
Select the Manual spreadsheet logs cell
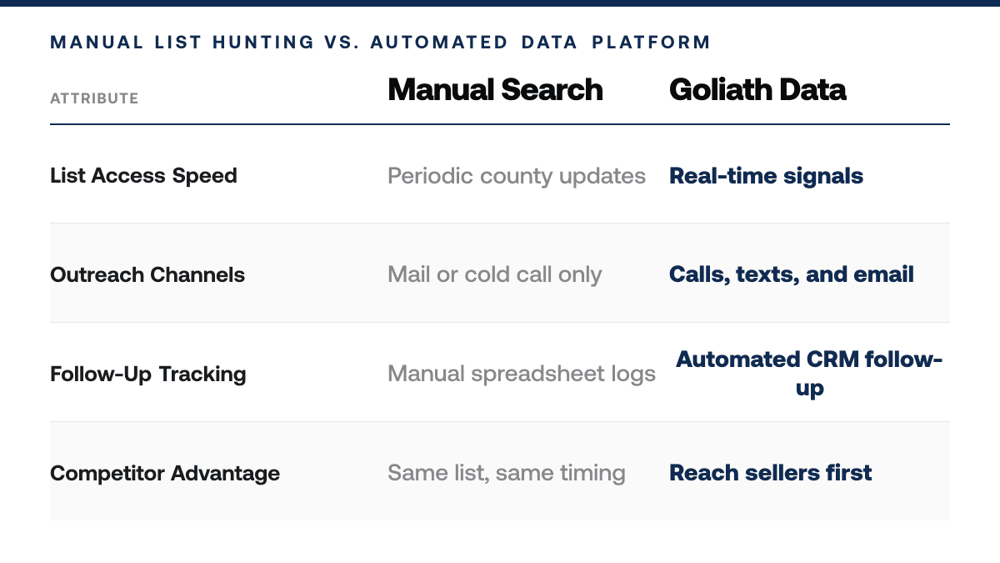tap(522, 374)
